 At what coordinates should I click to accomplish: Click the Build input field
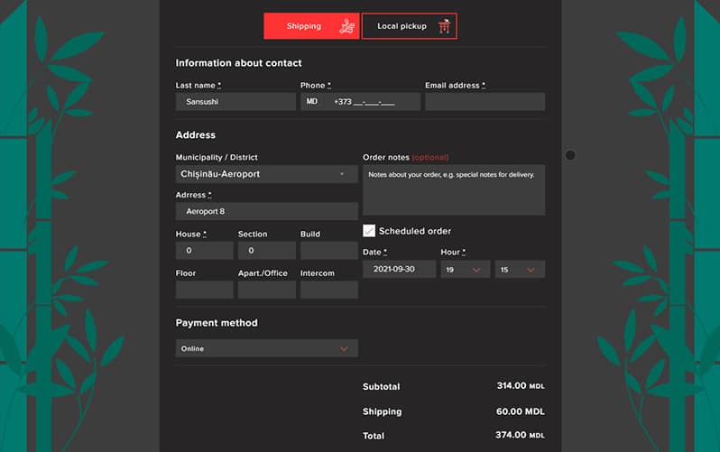pos(329,251)
